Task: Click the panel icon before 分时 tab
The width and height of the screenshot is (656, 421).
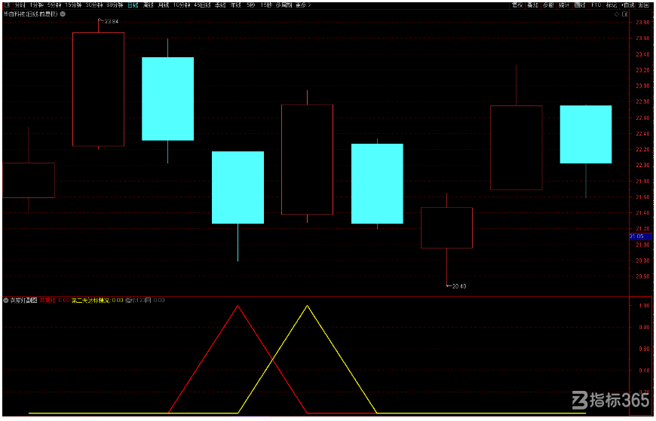Action: coord(6,5)
